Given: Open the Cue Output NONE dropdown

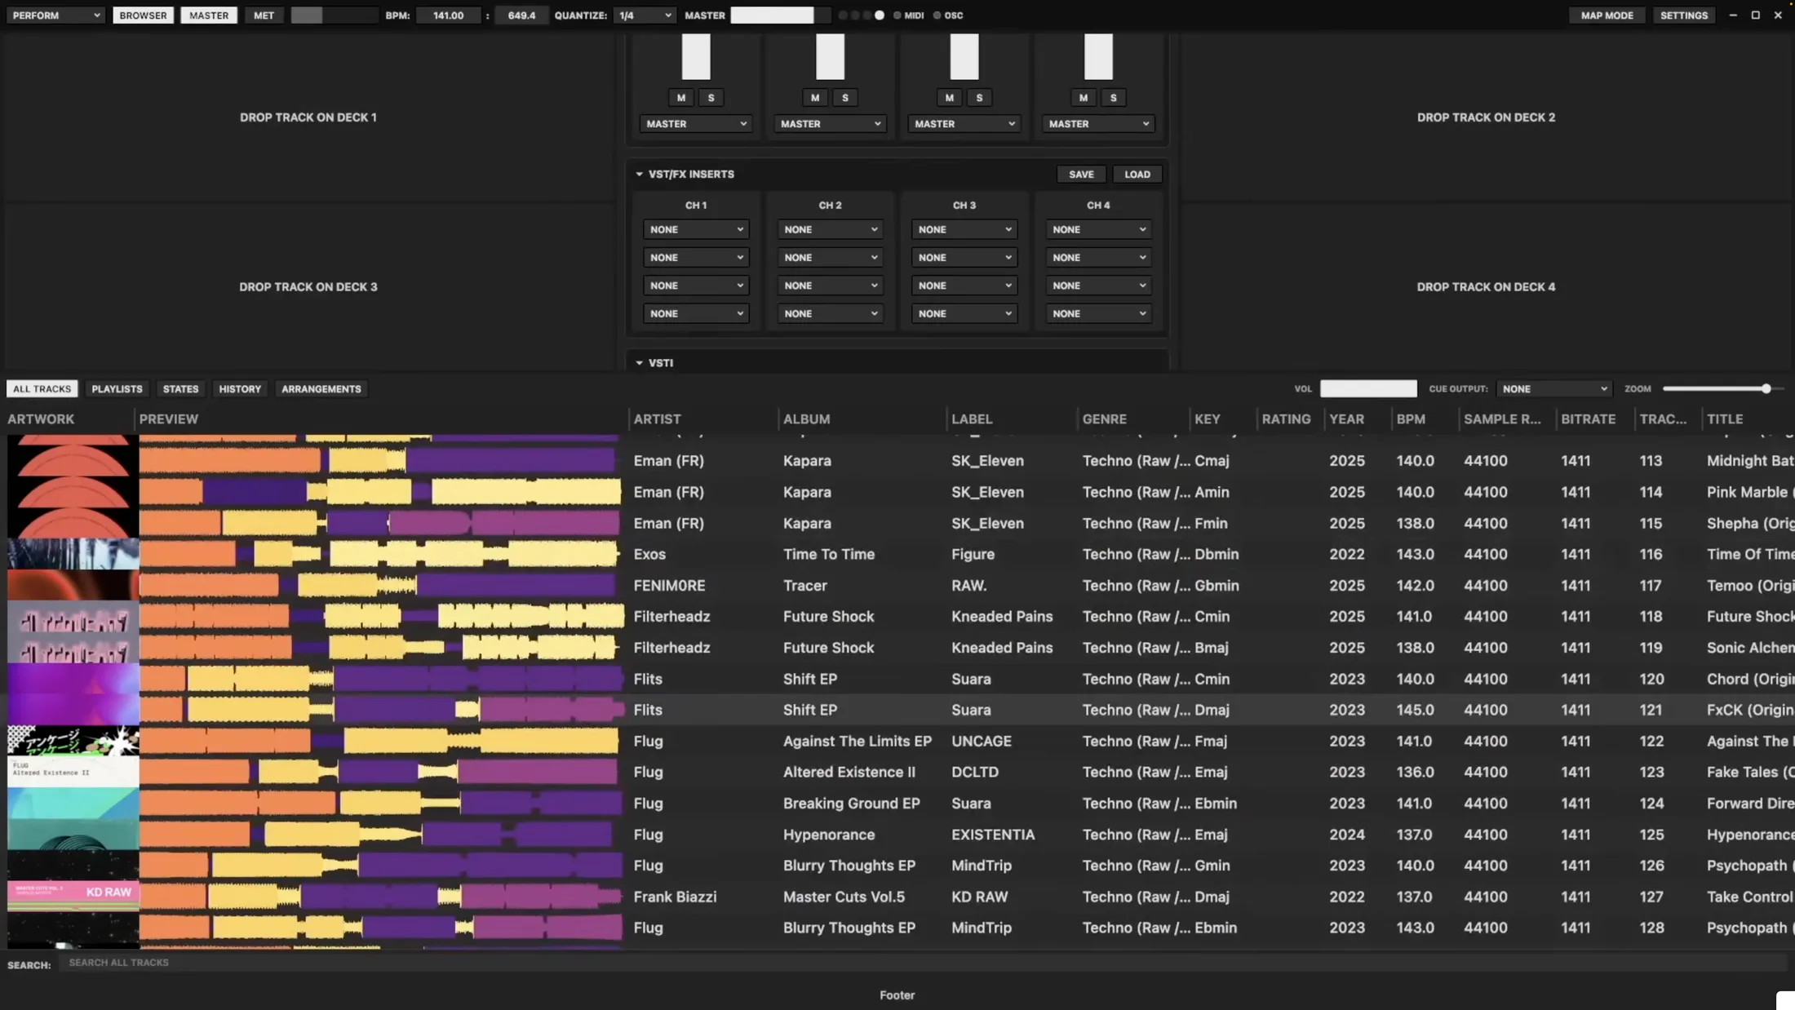Looking at the screenshot, I should pos(1554,389).
